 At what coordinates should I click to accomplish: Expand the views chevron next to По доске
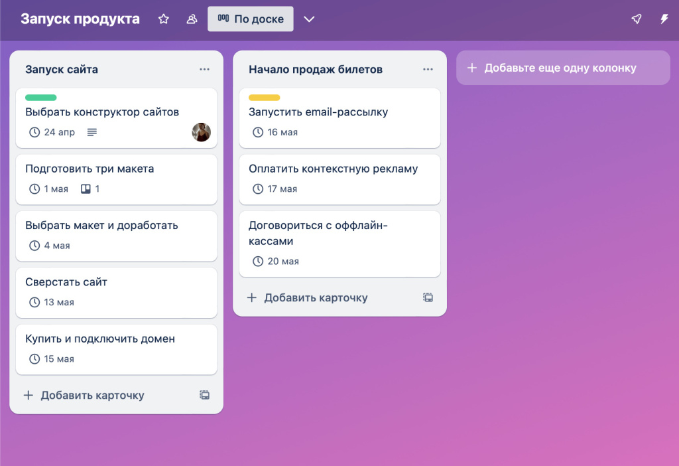tap(309, 19)
